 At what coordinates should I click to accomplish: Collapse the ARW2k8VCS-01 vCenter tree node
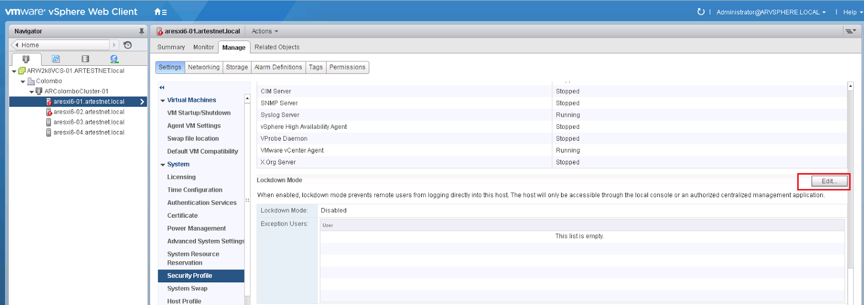(14, 71)
